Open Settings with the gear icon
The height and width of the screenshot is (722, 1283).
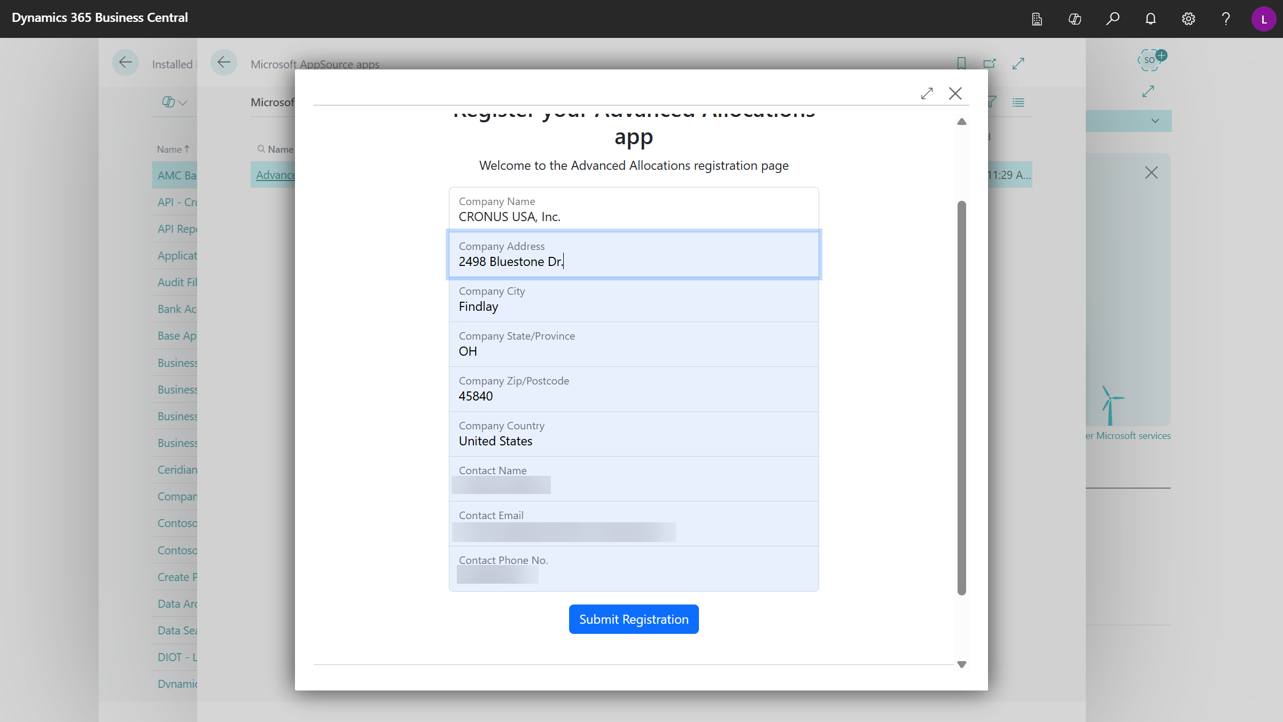point(1188,19)
